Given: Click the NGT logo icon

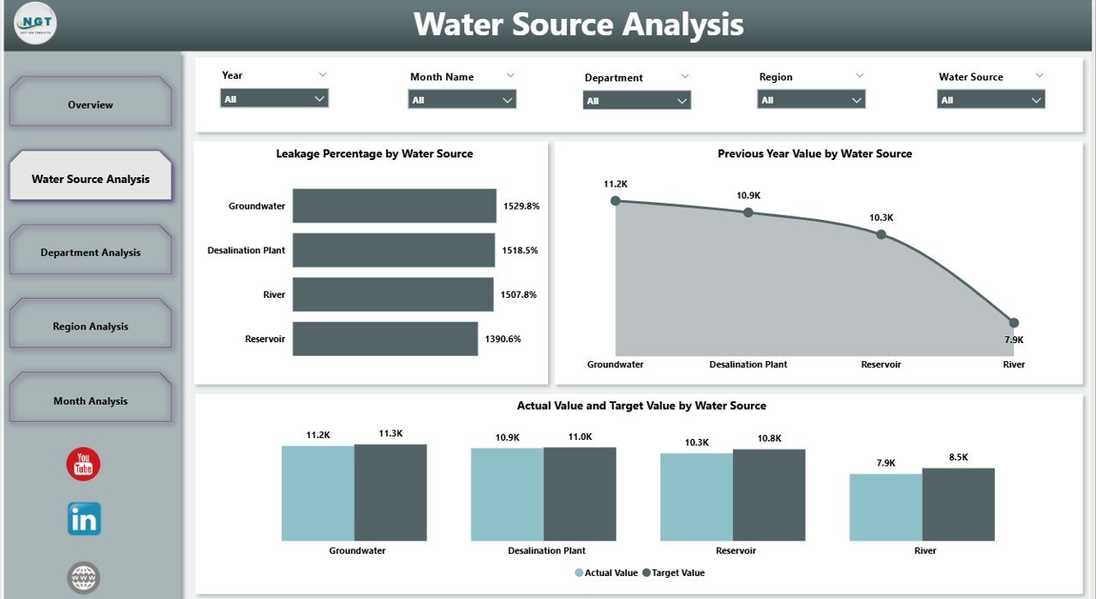Looking at the screenshot, I should click(x=35, y=23).
